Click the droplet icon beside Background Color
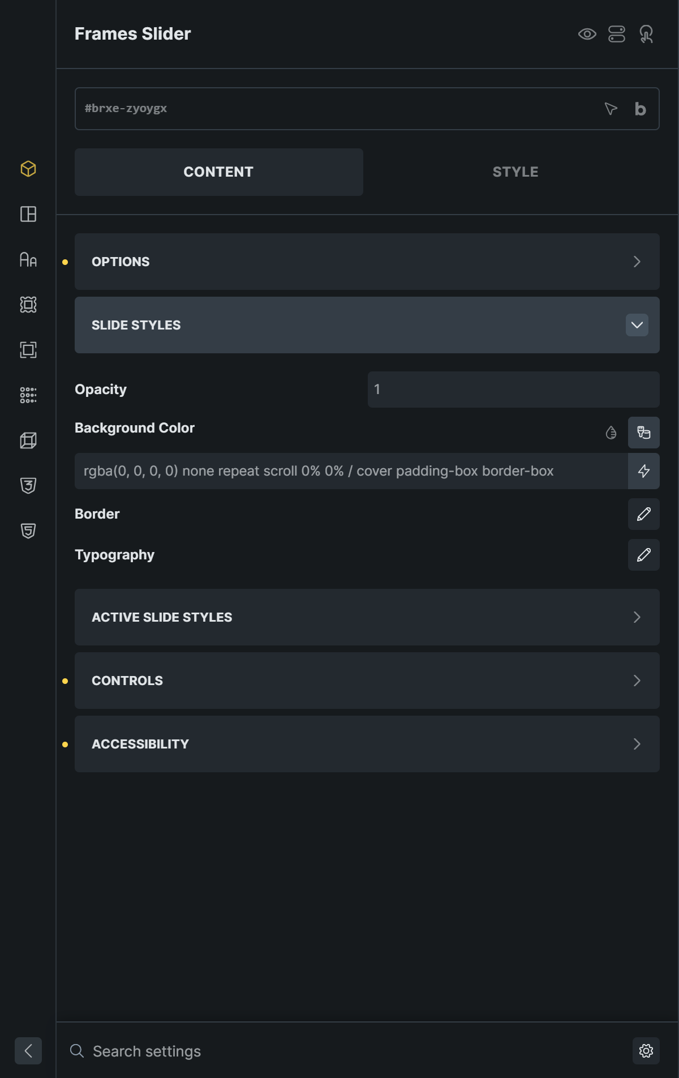The height and width of the screenshot is (1078, 679). [x=611, y=433]
